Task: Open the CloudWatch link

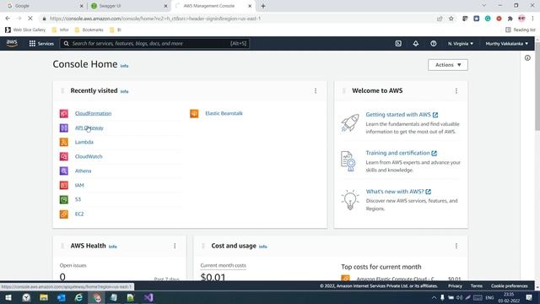Action: 89,156
